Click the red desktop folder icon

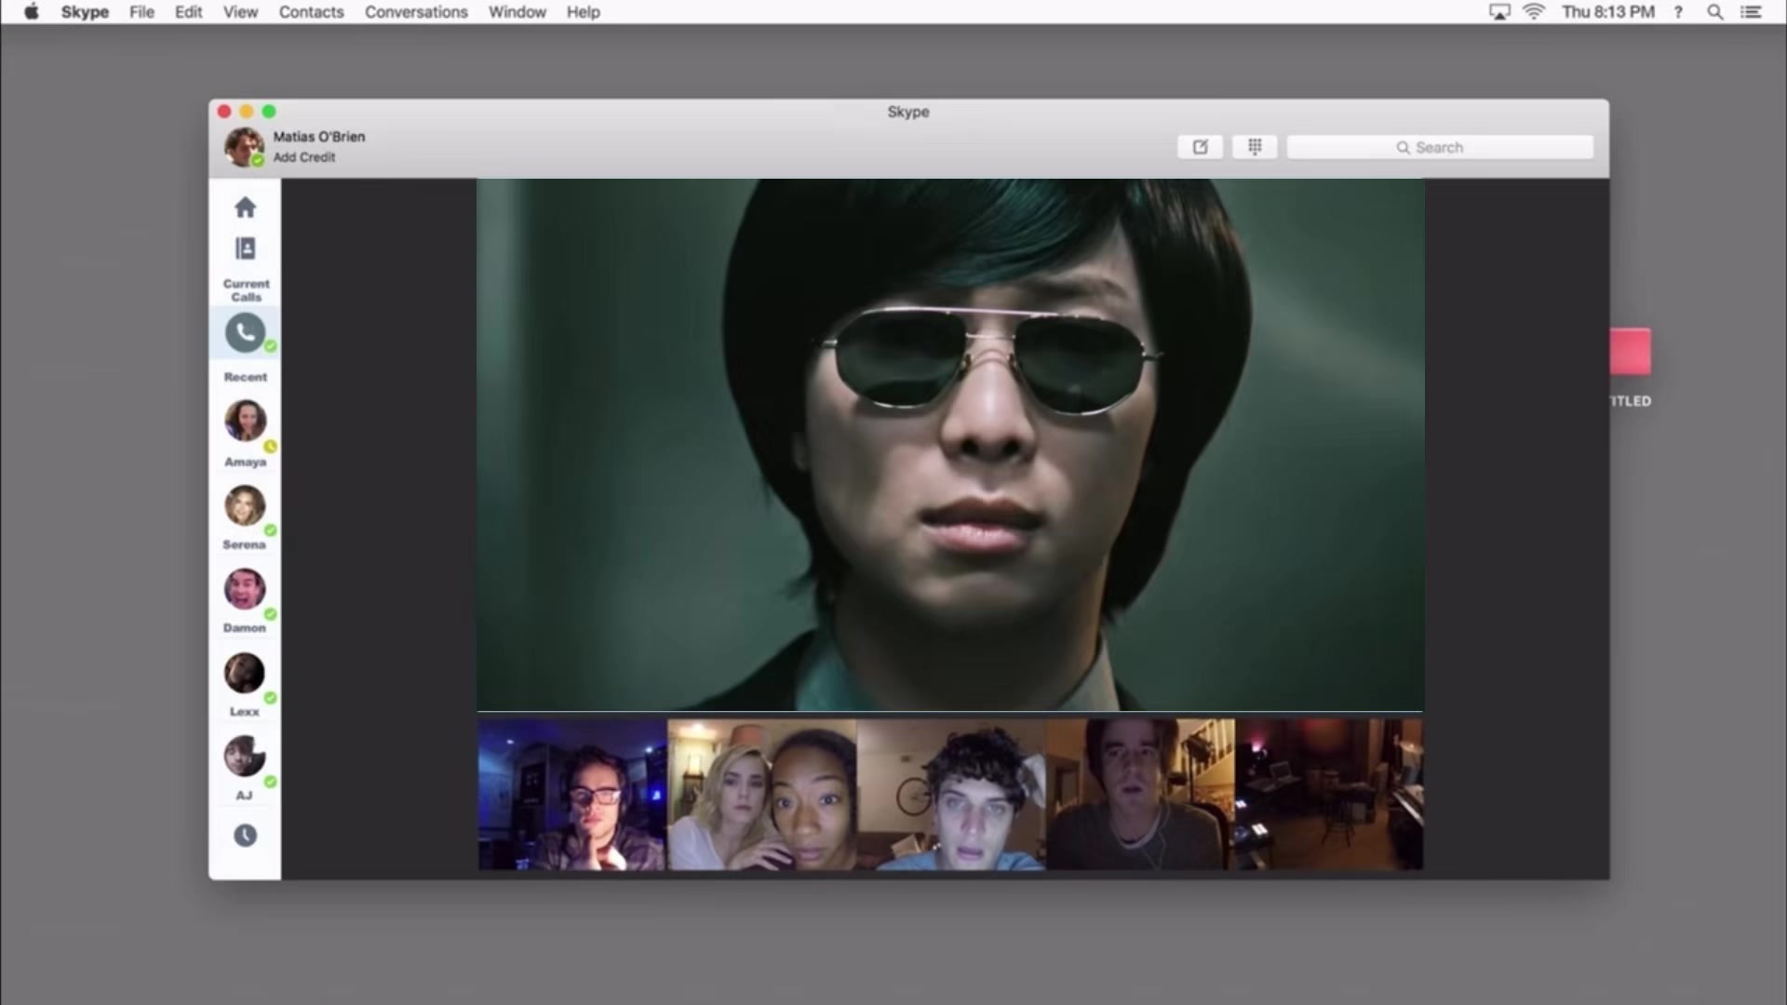coord(1631,352)
